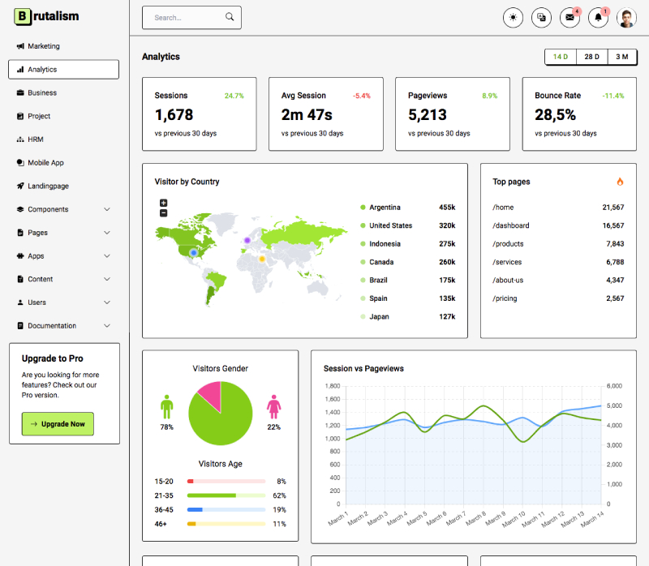Zoom out of the map with the minus icon
This screenshot has height=566, width=649.
163,212
